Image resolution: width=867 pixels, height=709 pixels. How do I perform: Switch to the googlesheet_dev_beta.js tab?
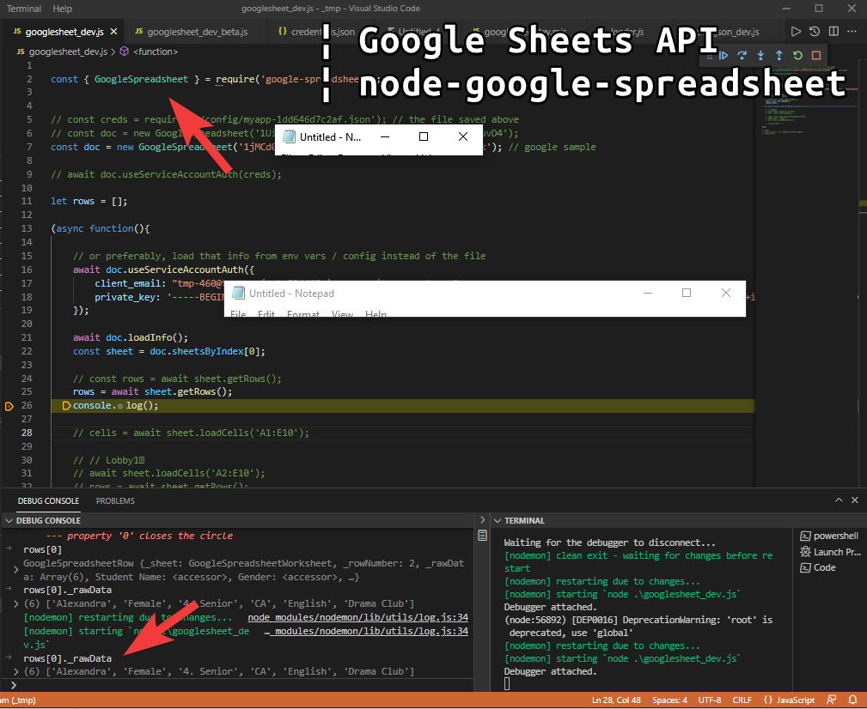coord(196,32)
